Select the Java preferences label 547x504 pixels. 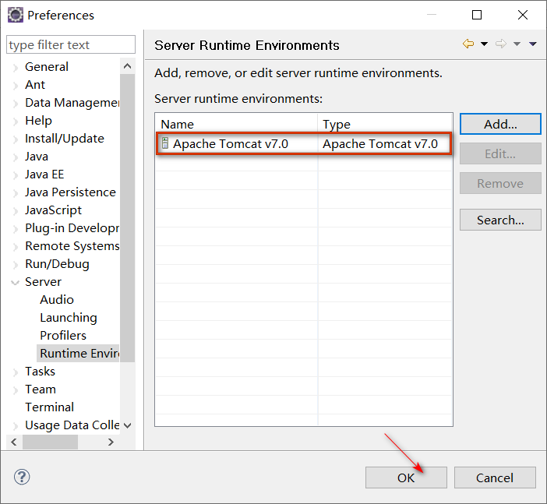pos(37,157)
